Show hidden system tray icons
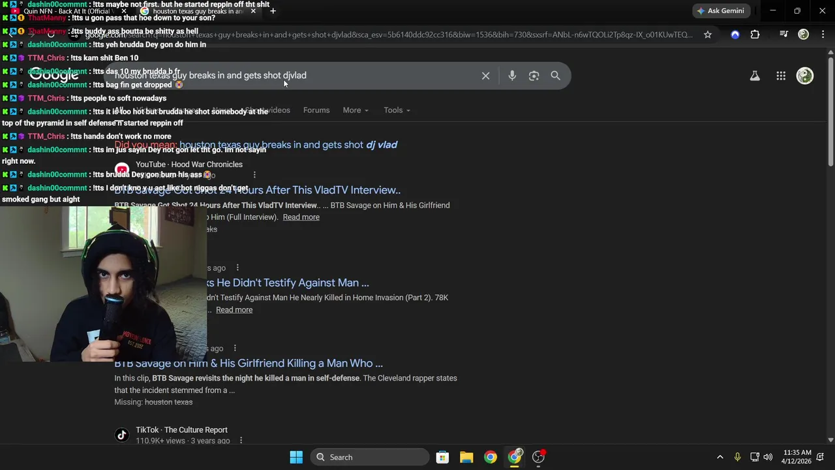 coord(720,457)
